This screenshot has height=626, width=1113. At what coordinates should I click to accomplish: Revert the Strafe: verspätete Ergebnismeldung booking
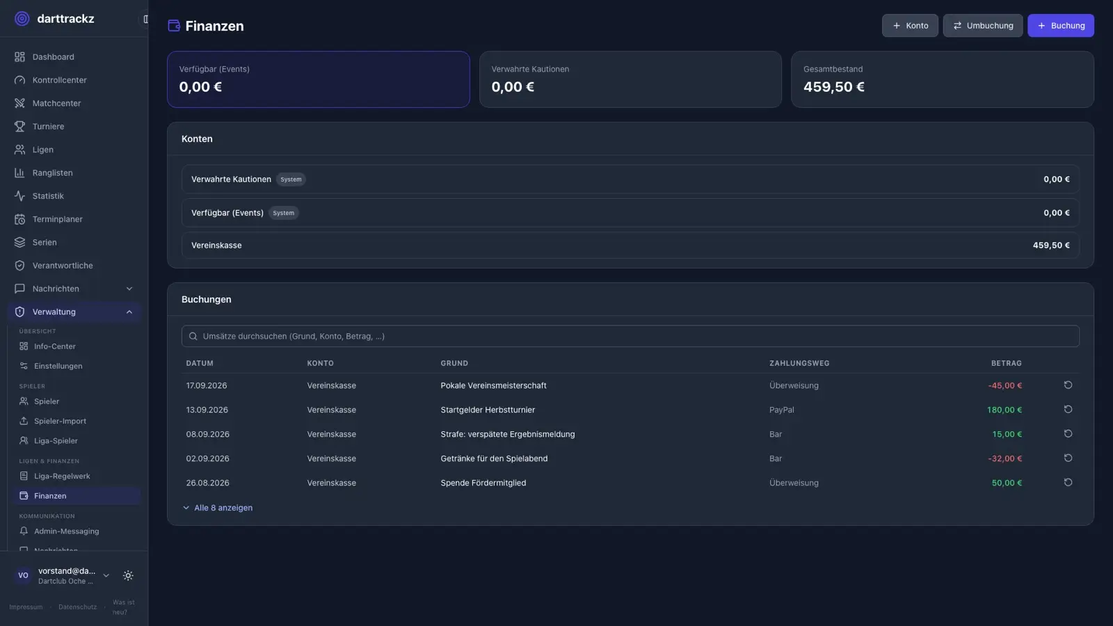pos(1068,434)
